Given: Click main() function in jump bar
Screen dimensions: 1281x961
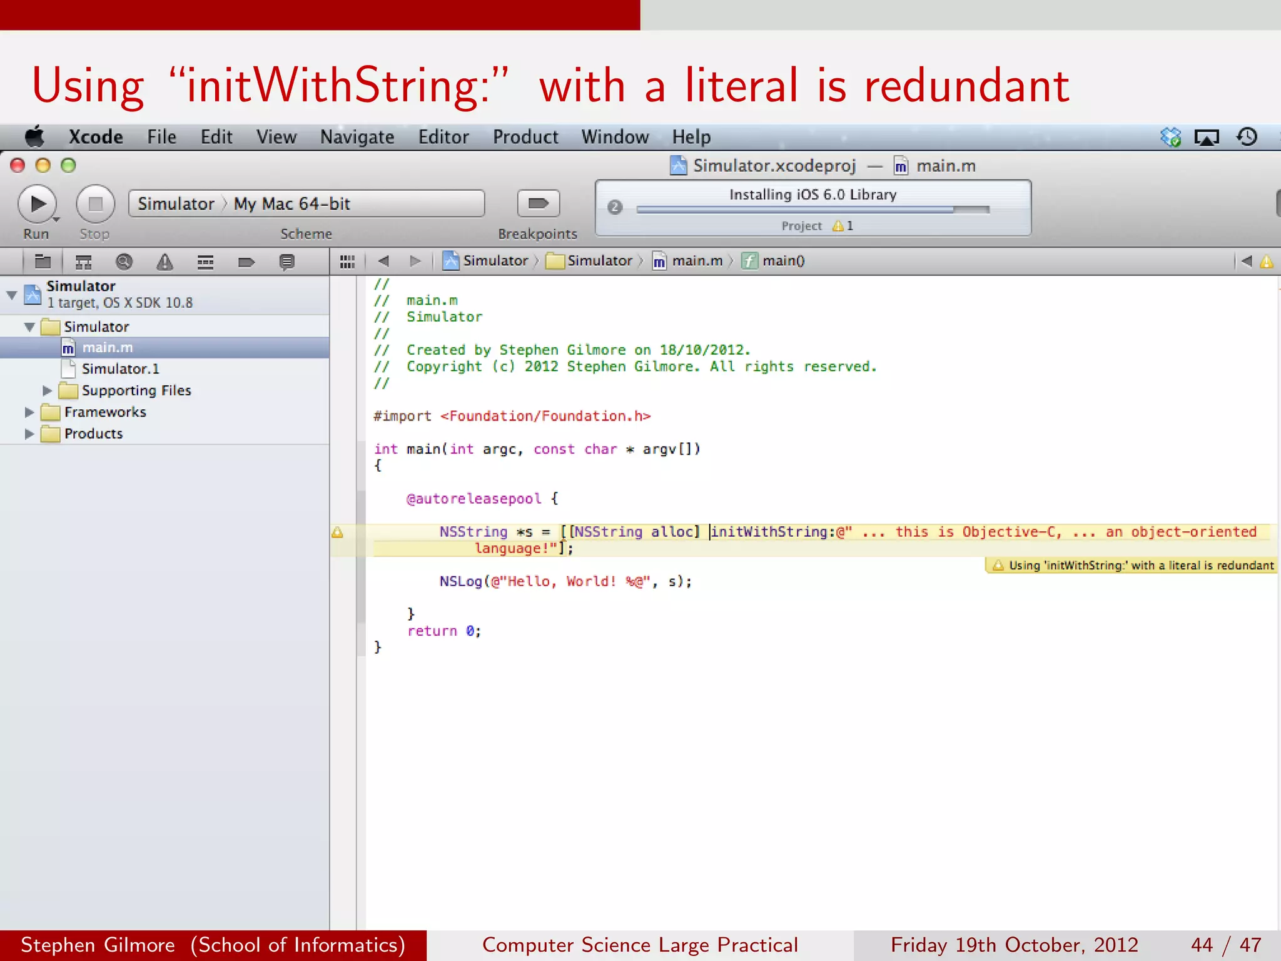Looking at the screenshot, I should tap(773, 261).
